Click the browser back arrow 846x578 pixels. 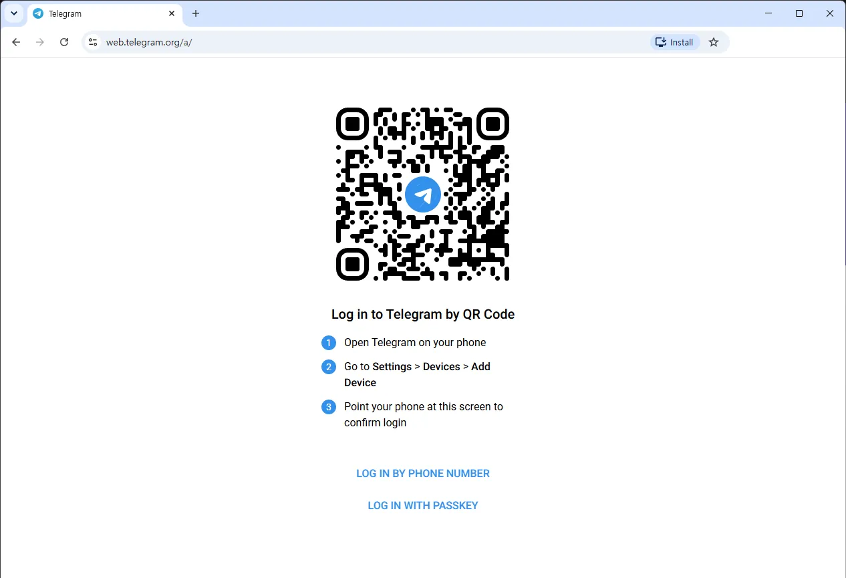pyautogui.click(x=16, y=42)
